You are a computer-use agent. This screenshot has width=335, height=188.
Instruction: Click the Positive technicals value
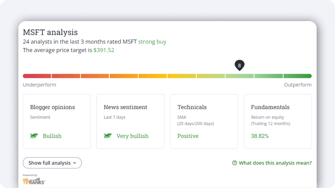(x=188, y=136)
